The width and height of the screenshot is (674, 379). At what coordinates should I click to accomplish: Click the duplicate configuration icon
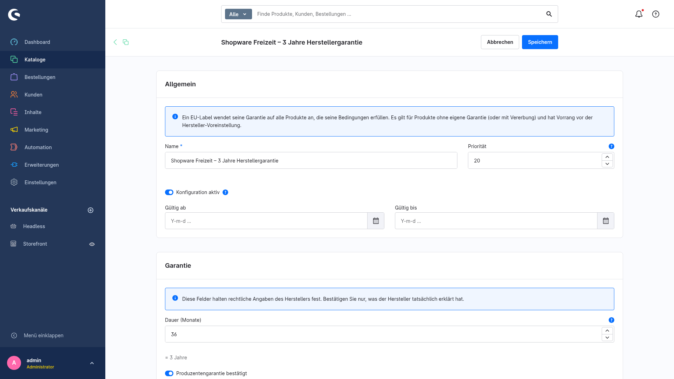coord(126,42)
